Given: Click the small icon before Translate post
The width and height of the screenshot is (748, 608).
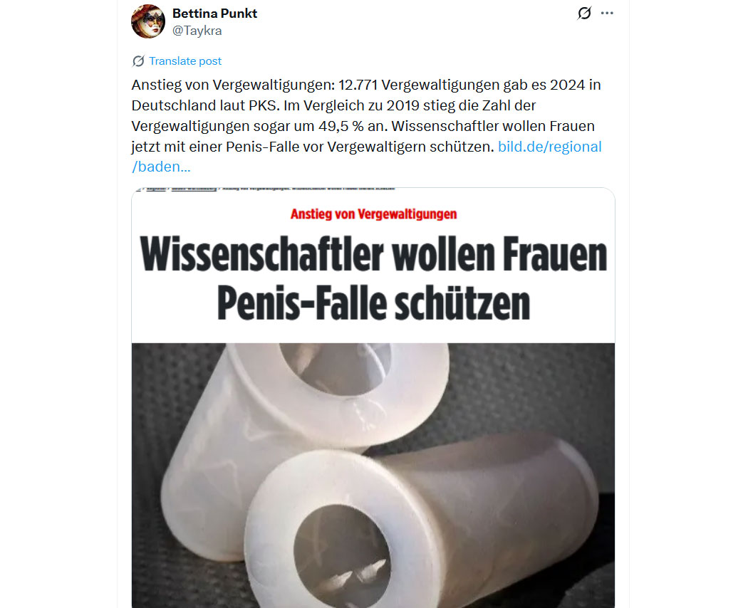Looking at the screenshot, I should click(138, 61).
